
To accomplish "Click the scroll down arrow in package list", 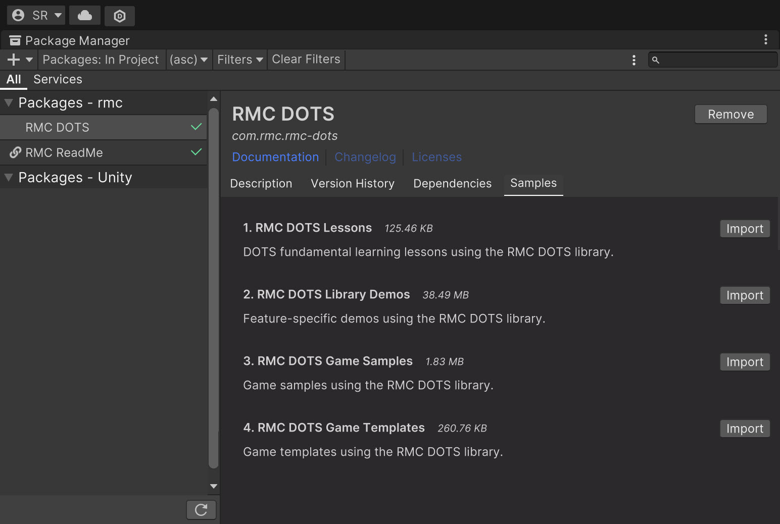I will 214,486.
